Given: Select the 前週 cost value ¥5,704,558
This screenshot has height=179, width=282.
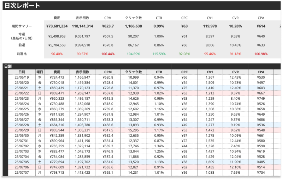Looking at the screenshot, I should (x=57, y=45).
